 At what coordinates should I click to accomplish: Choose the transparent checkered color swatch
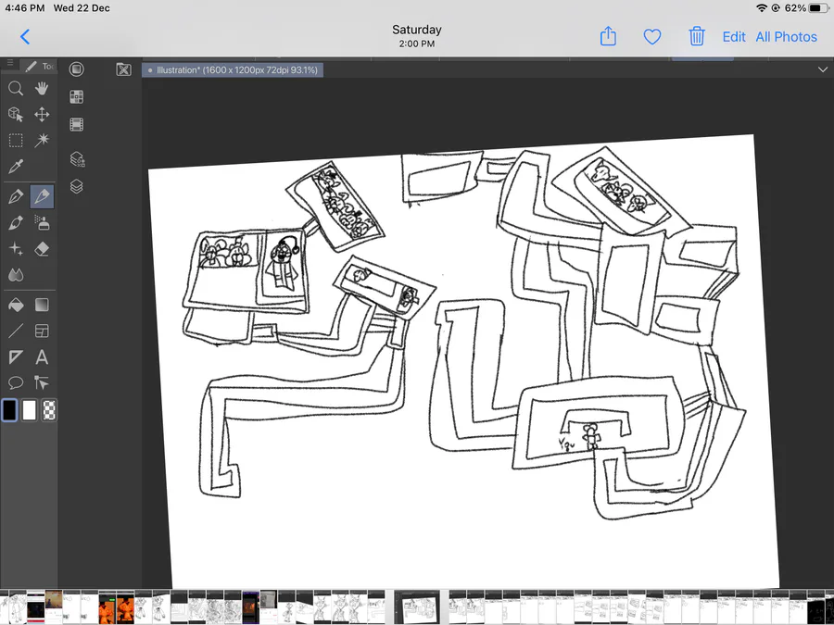coord(49,410)
